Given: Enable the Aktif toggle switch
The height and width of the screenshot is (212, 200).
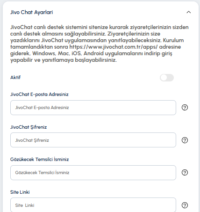Looking at the screenshot, I should 167,78.
